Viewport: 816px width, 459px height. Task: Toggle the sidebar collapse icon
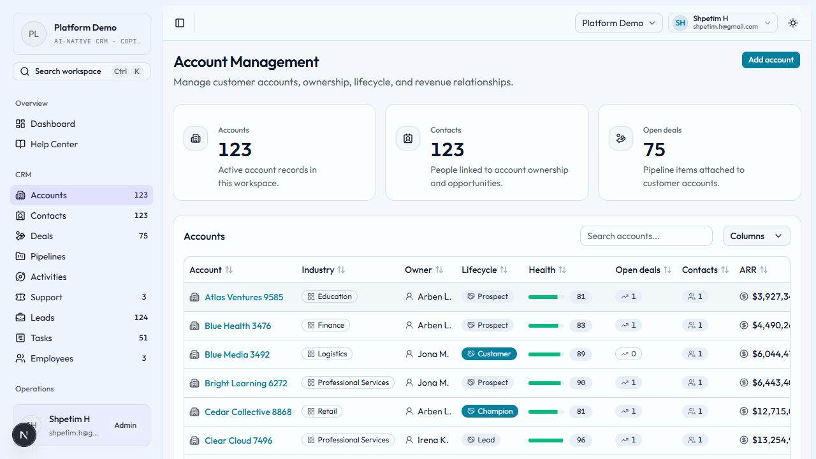coord(180,23)
